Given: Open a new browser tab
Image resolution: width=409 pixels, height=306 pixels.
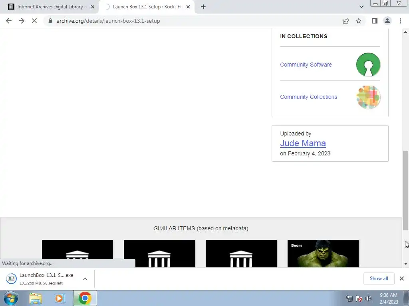Looking at the screenshot, I should coord(203,7).
